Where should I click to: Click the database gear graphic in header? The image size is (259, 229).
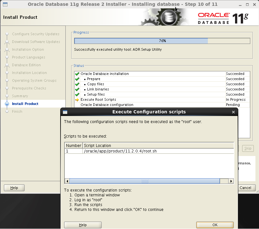coord(168,17)
